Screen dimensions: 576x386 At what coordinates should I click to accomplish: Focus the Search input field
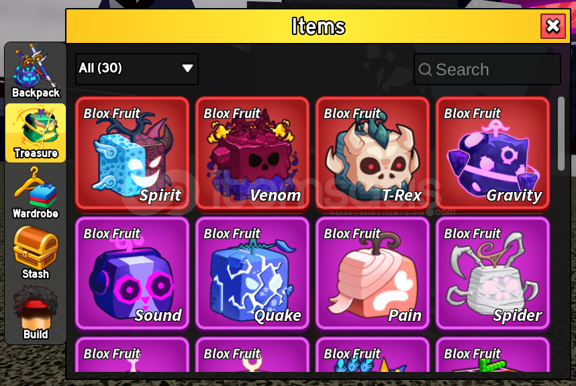[487, 69]
